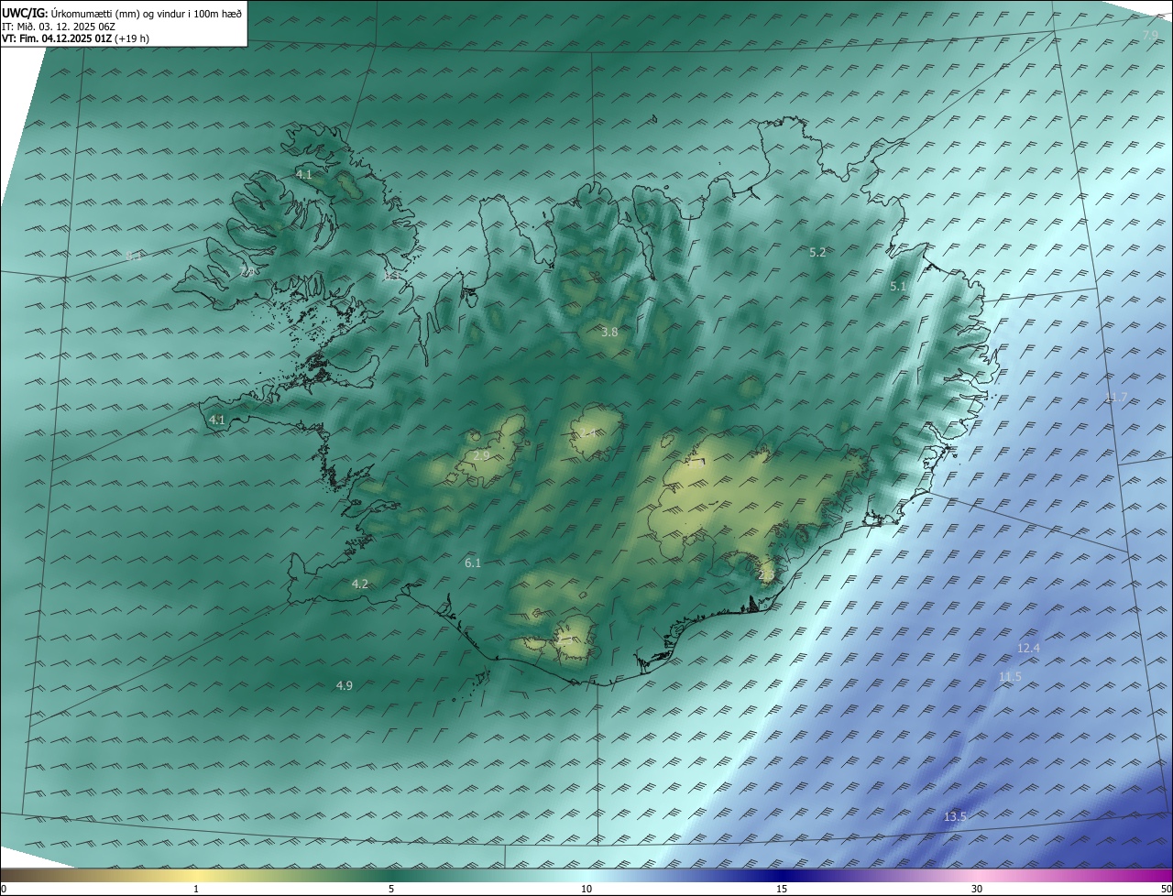Click the 1 tick label on the color scale
This screenshot has width=1173, height=896.
(196, 889)
